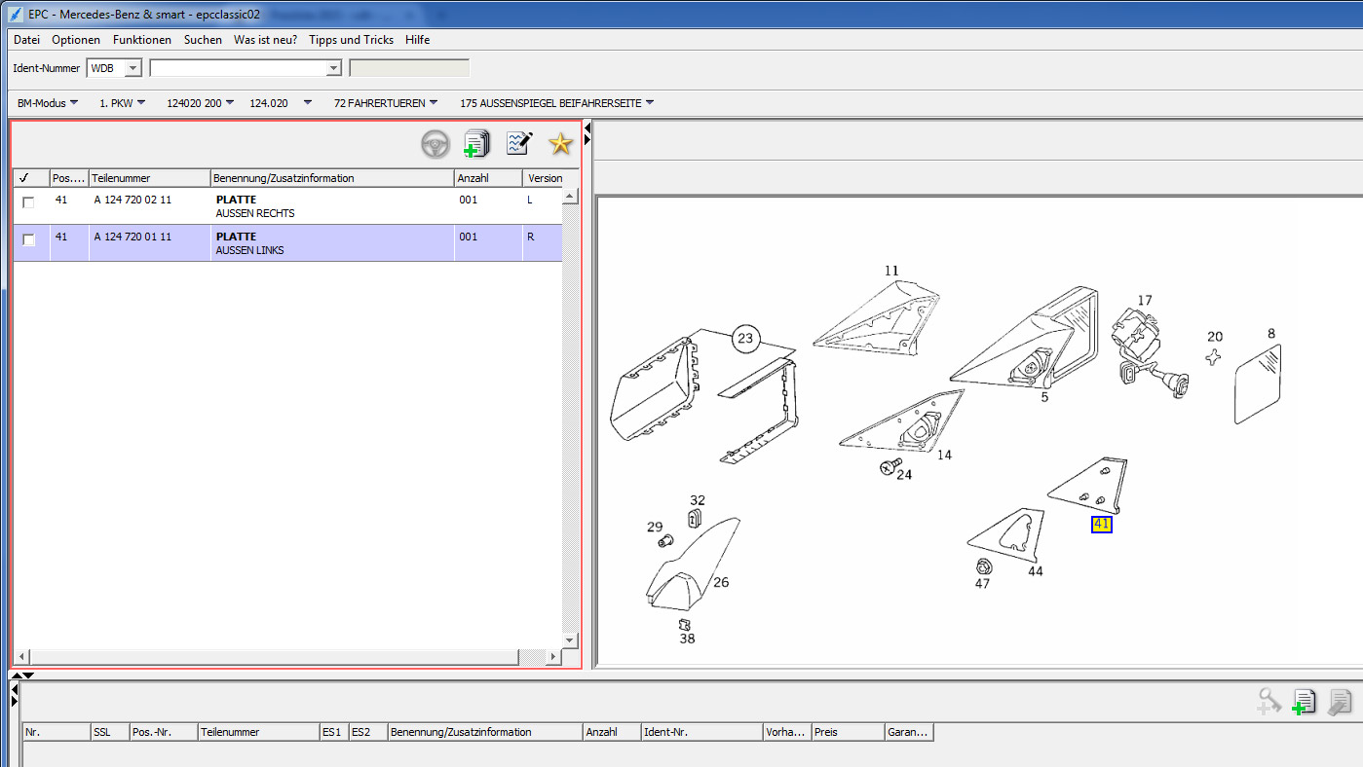Click the left arrow beside bottom table

15,689
